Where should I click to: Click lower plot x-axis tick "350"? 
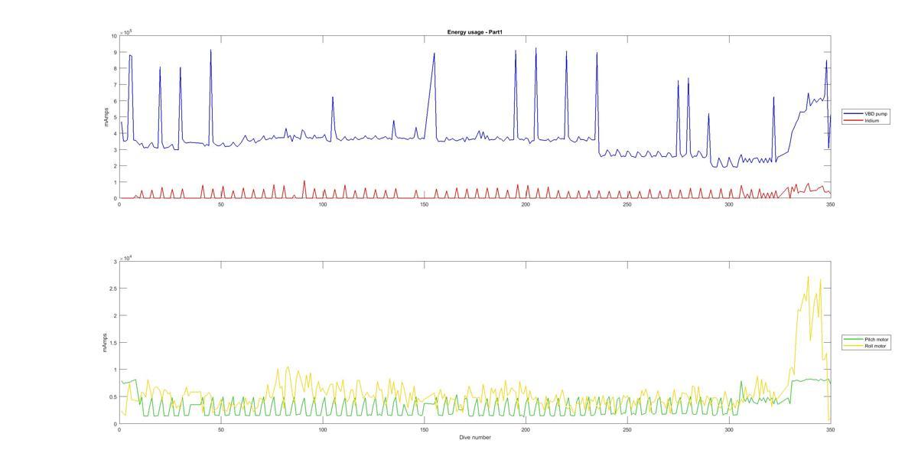[830, 430]
